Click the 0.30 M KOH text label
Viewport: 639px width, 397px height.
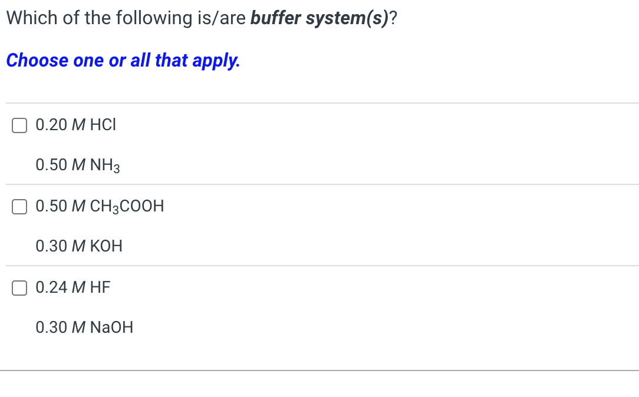78,246
